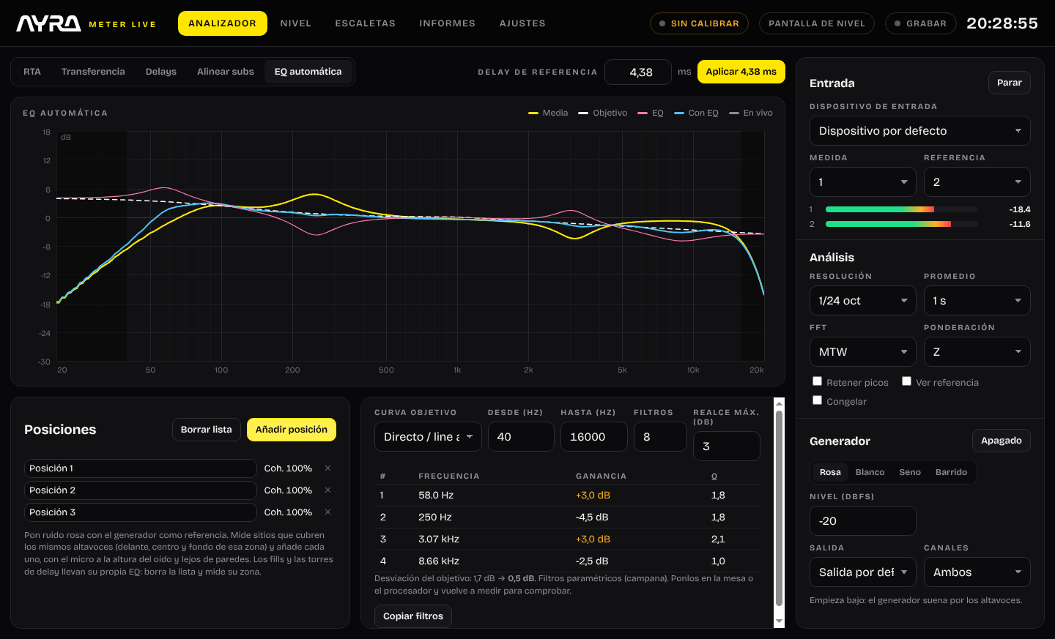Click the channel 2 input level meter
This screenshot has height=639, width=1055.
tap(901, 224)
